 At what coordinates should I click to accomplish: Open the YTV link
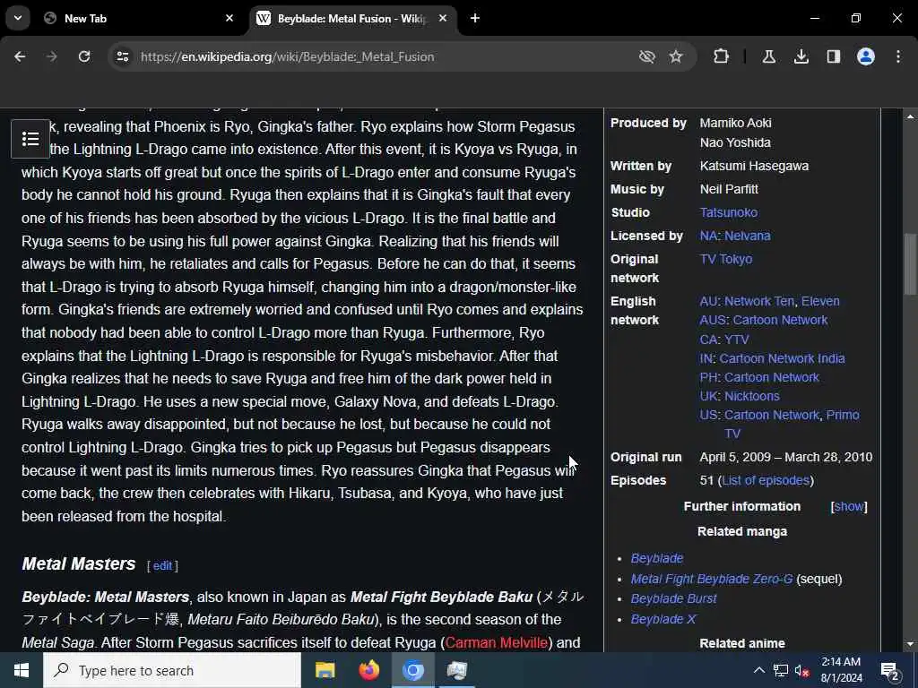pos(737,340)
